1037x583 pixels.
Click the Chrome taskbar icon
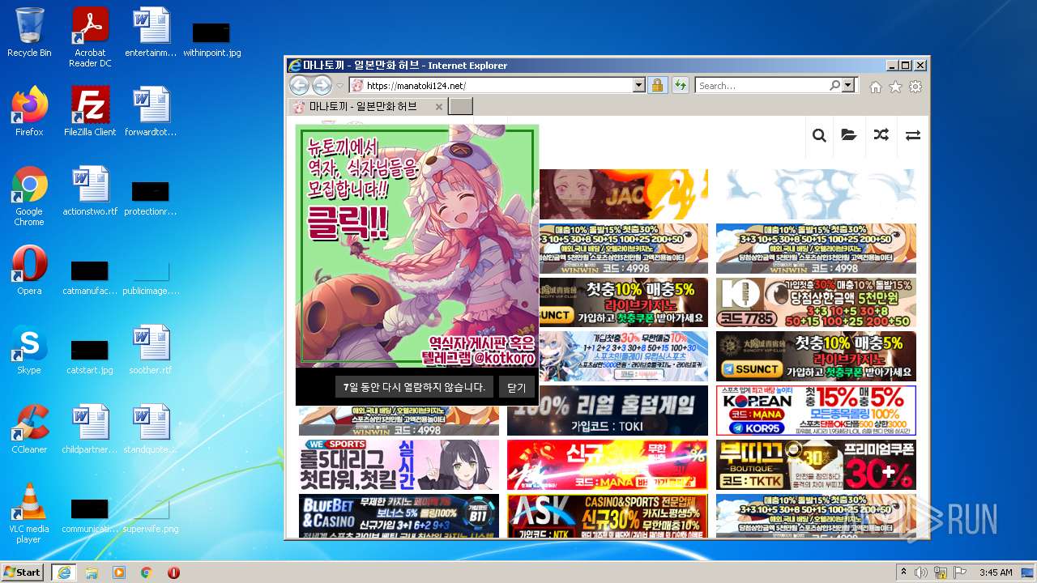[147, 572]
